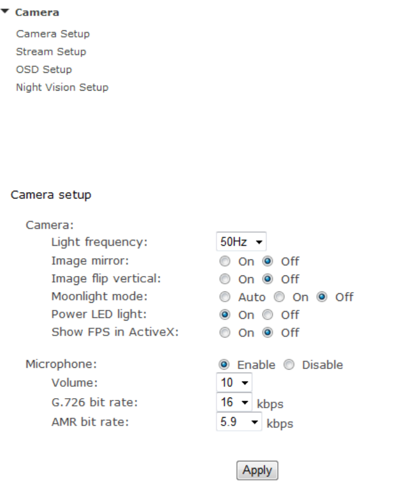Expand the G.726 bit rate dropdown
395x500 pixels.
pyautogui.click(x=235, y=403)
